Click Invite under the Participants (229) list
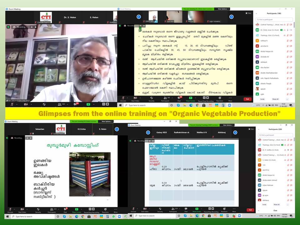The height and width of the screenshot is (225, 300). pyautogui.click(x=264, y=204)
